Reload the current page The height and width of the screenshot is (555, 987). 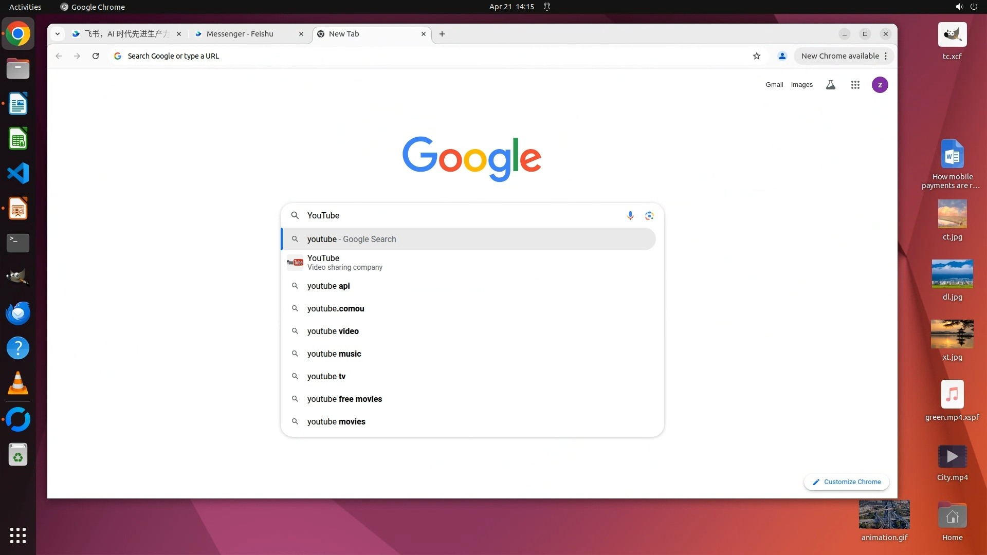click(x=96, y=56)
